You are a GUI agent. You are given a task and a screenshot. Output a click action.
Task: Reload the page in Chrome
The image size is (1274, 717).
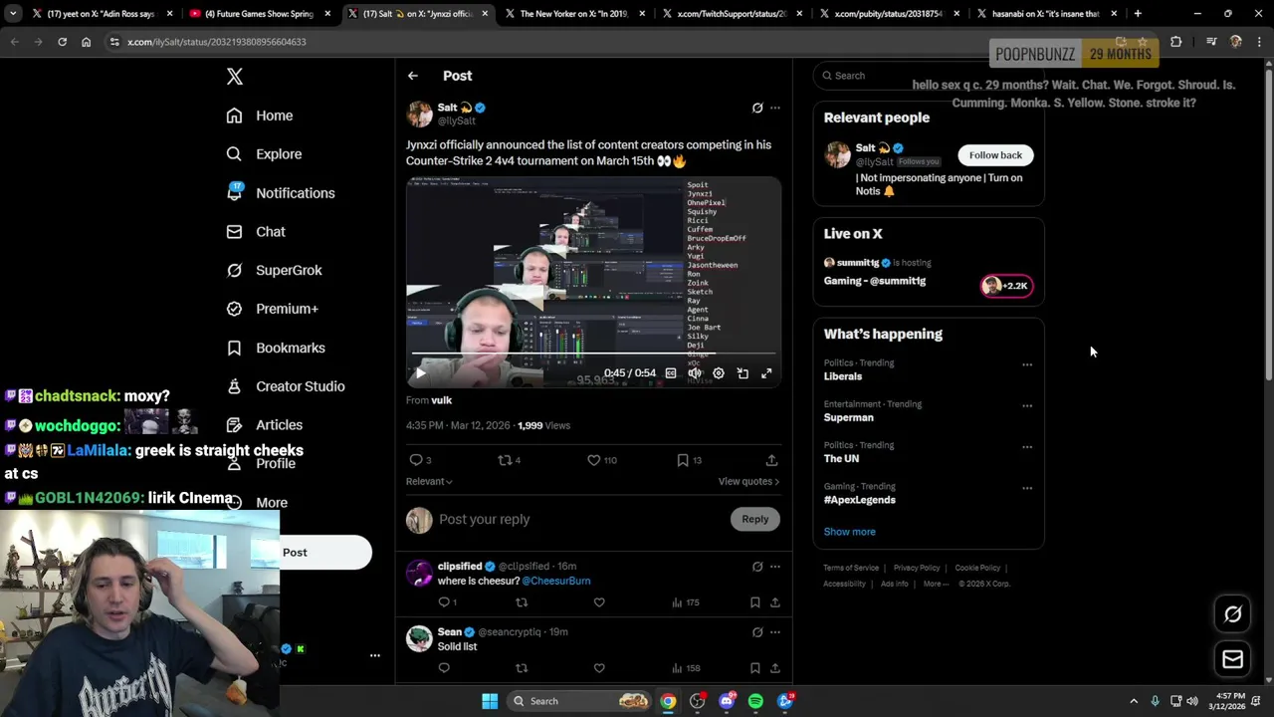point(62,42)
